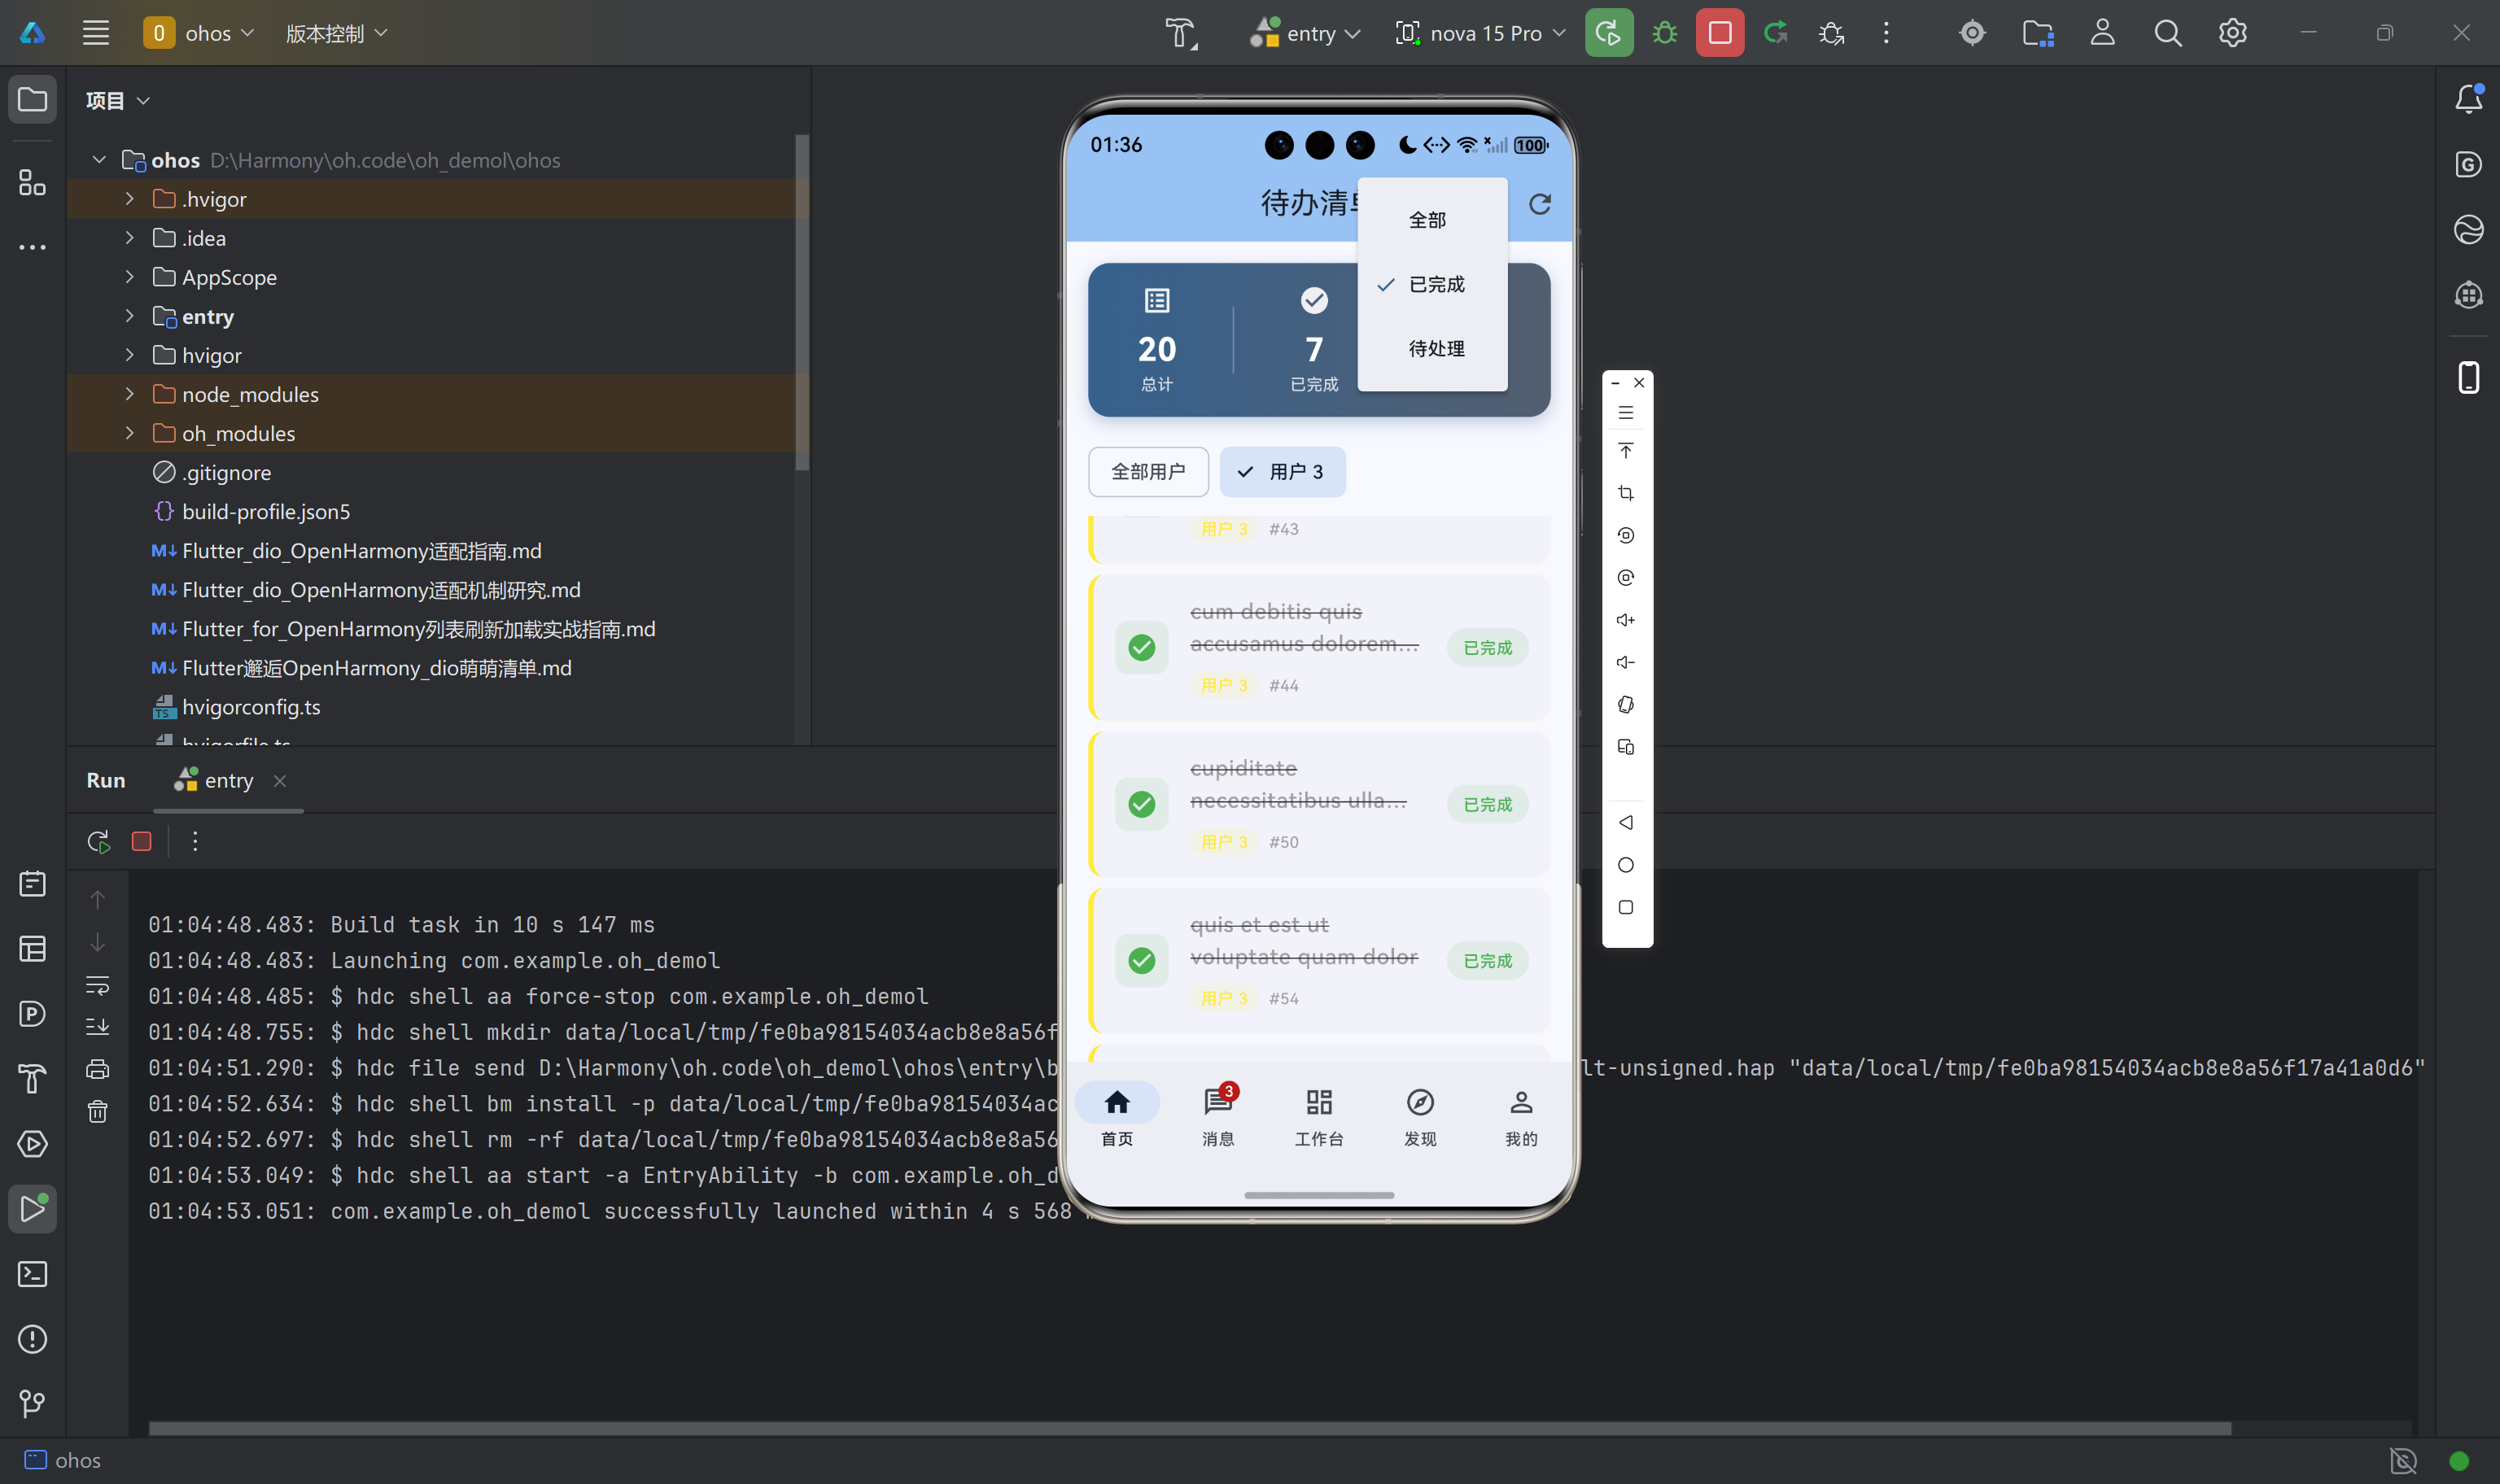Click the horizontal scrollbar of the Run console
2500x1484 pixels.
[x=1189, y=1428]
